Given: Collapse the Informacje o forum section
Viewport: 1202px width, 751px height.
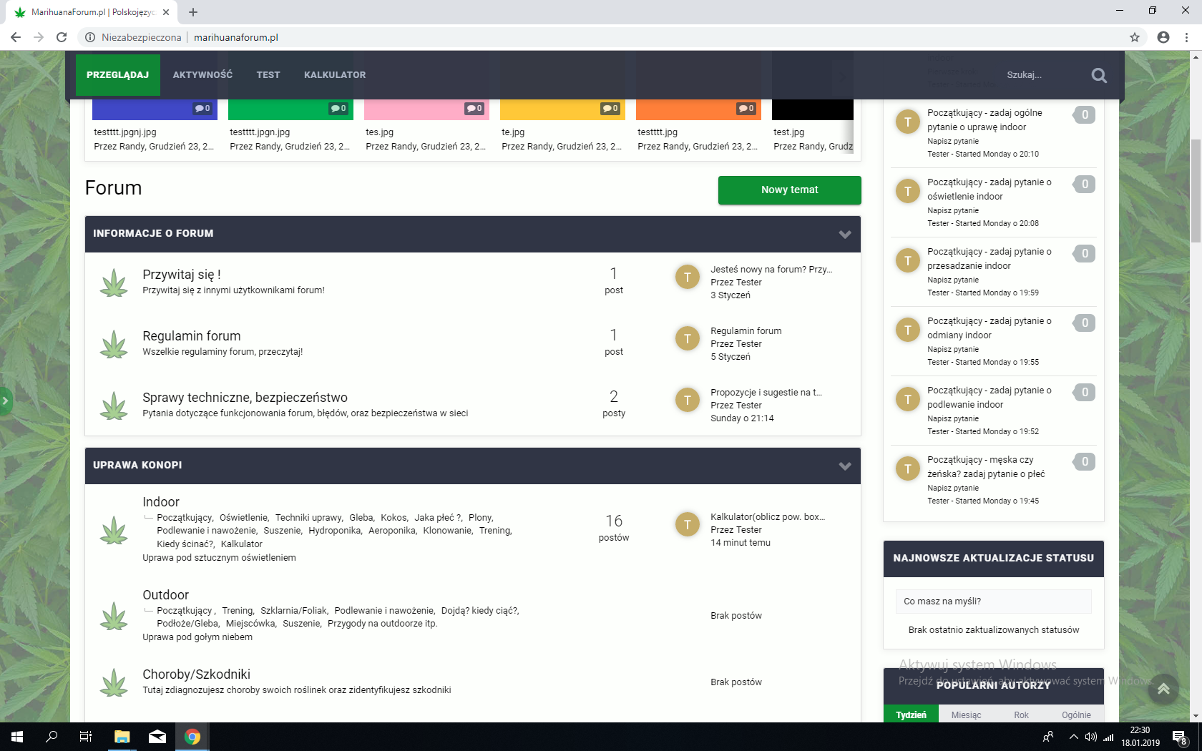Looking at the screenshot, I should point(845,235).
